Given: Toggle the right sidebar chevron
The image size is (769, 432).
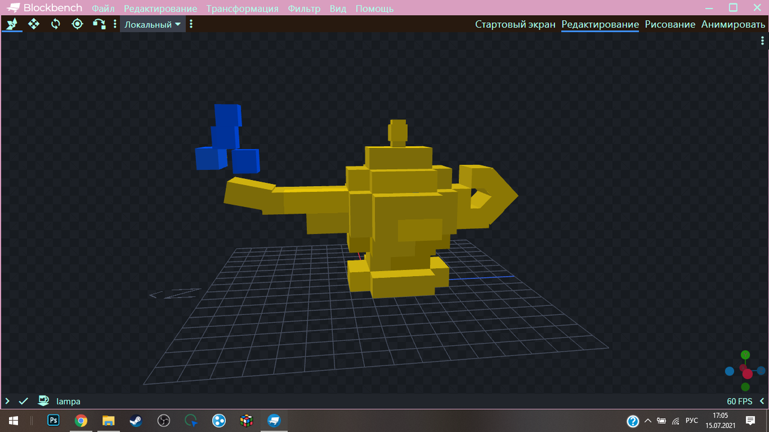Looking at the screenshot, I should pos(762,401).
